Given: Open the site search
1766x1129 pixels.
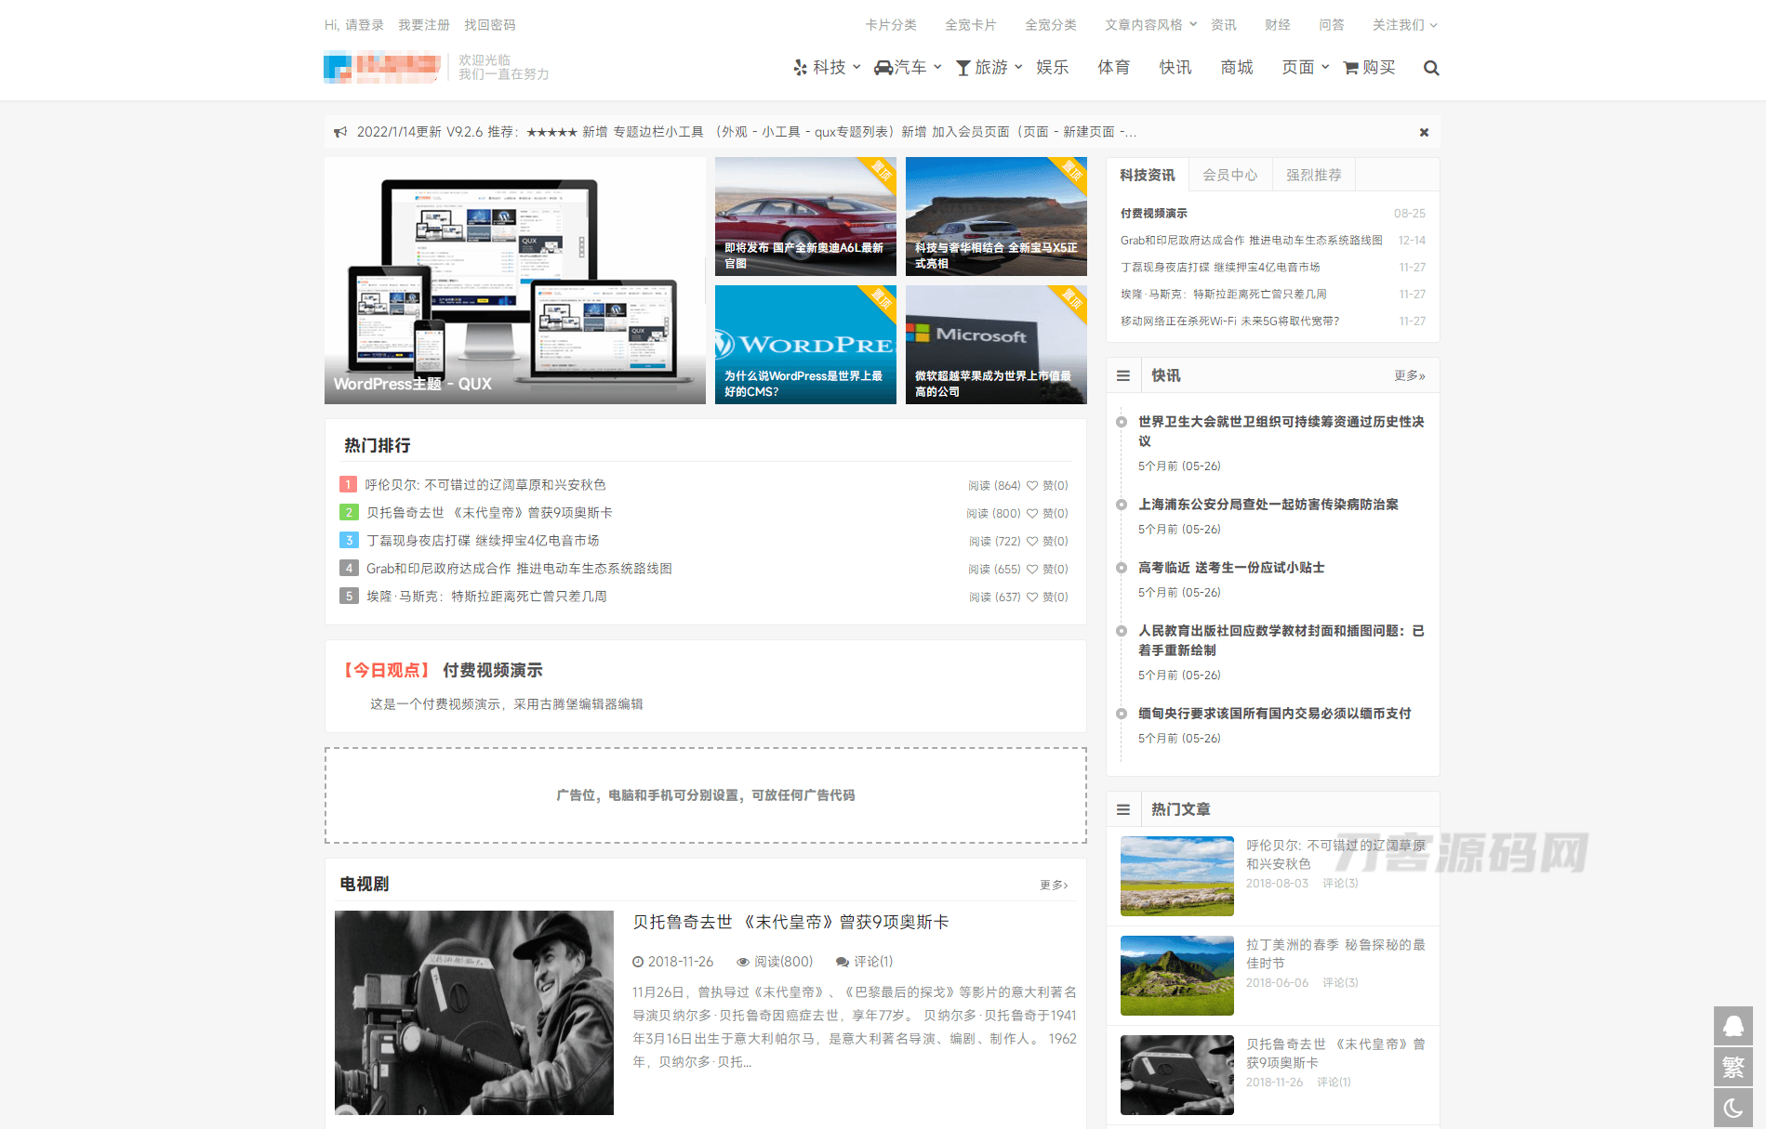Looking at the screenshot, I should tap(1431, 67).
